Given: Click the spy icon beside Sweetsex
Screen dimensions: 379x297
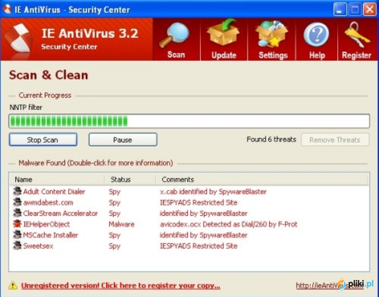Looking at the screenshot, I should click(17, 245).
